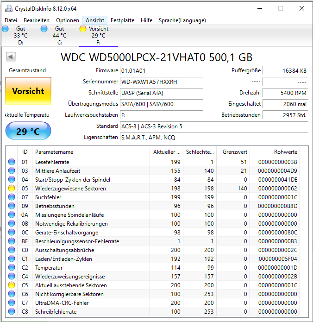Click the Standard field ACS-3 Revision 5
The image size is (313, 322).
click(x=214, y=126)
